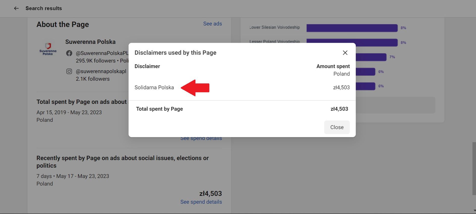476x214 pixels.
Task: Close the disclaimers dialog with X icon
Action: click(x=345, y=53)
